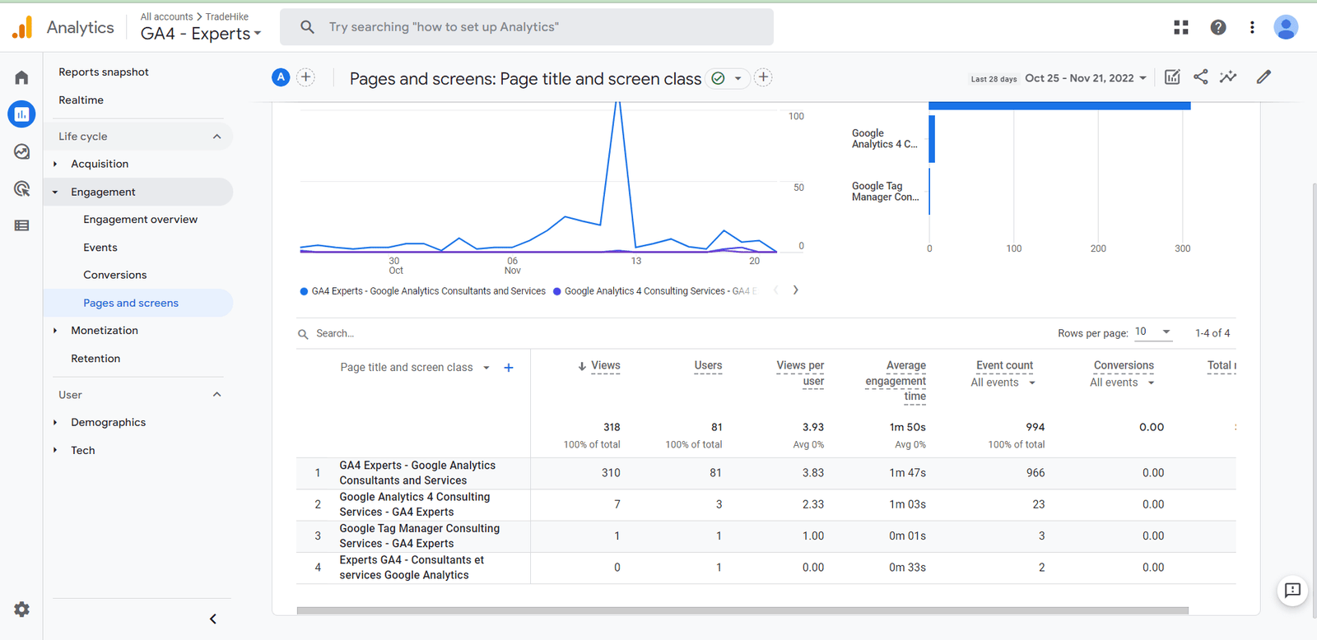Sort by Users column header
This screenshot has height=640, width=1317.
[708, 366]
